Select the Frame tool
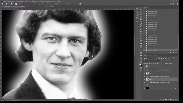The image size is (183, 103). pyautogui.click(x=141, y=21)
